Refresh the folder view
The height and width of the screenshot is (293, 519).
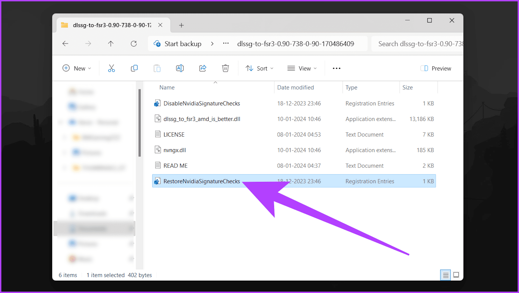coord(134,44)
